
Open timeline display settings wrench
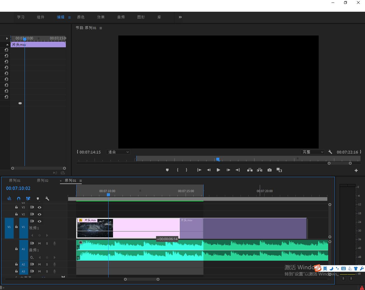(x=47, y=199)
